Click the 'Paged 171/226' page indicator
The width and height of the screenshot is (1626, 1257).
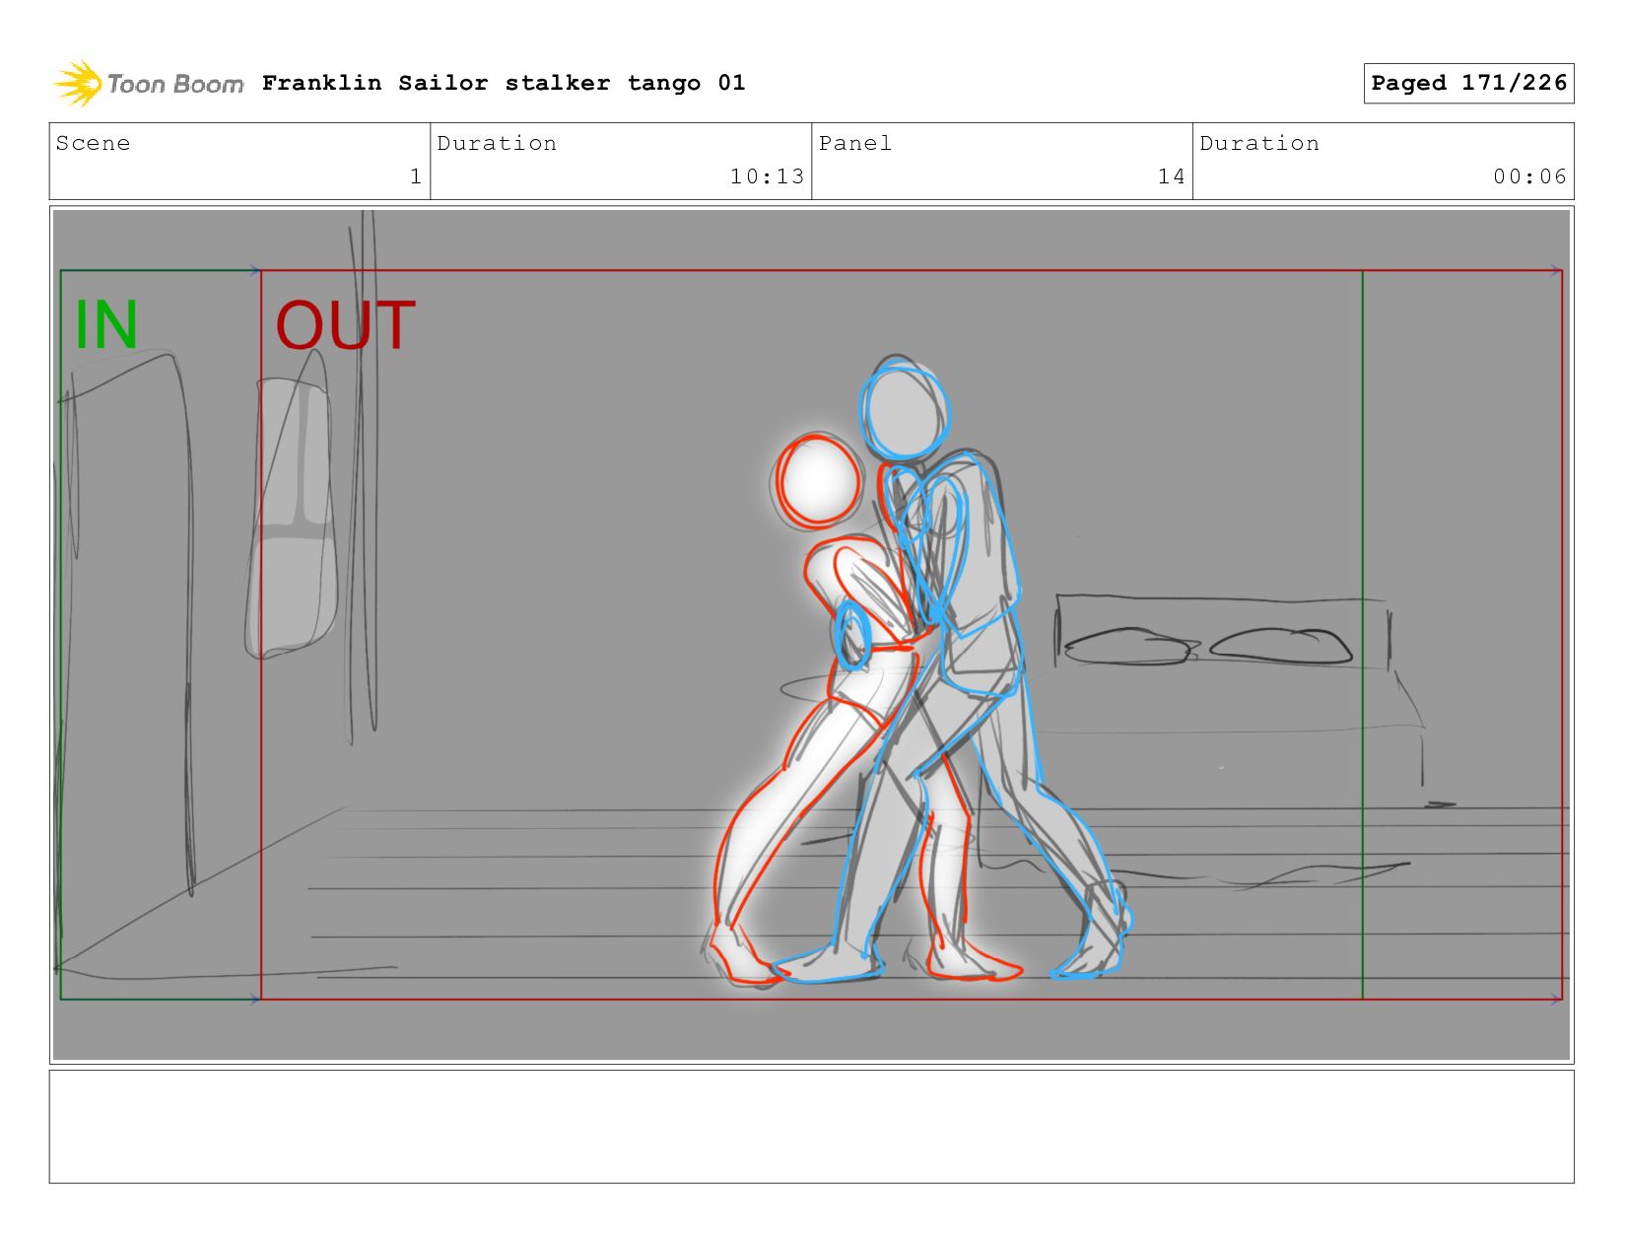point(1468,83)
